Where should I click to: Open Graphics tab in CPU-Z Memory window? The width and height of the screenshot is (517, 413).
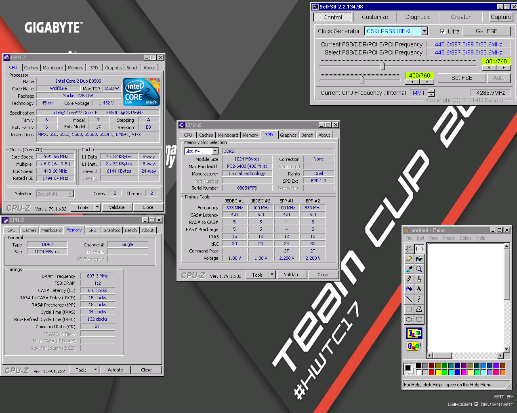coord(111,230)
